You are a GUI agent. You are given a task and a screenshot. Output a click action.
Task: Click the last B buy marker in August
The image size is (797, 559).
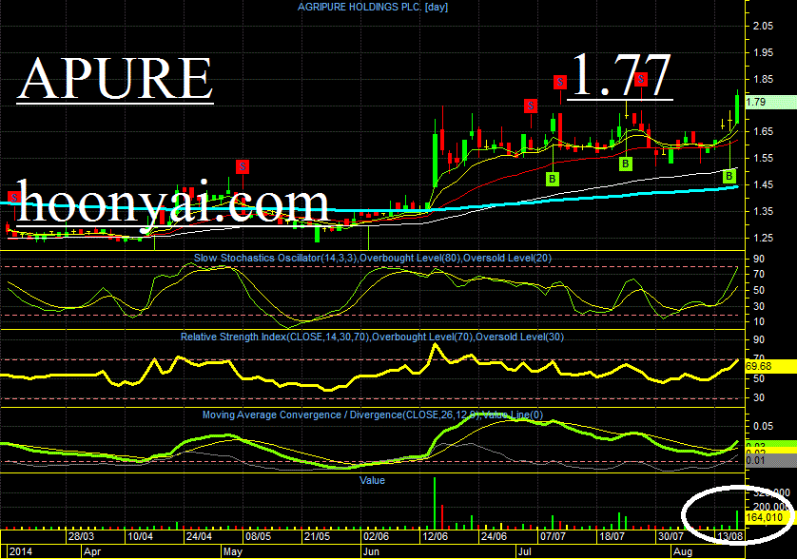click(729, 176)
